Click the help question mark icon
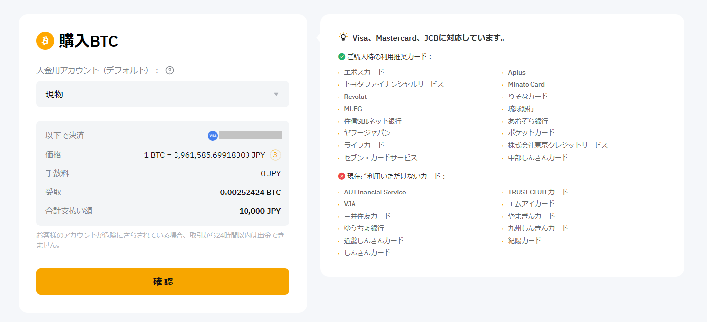The height and width of the screenshot is (322, 707). pyautogui.click(x=170, y=70)
